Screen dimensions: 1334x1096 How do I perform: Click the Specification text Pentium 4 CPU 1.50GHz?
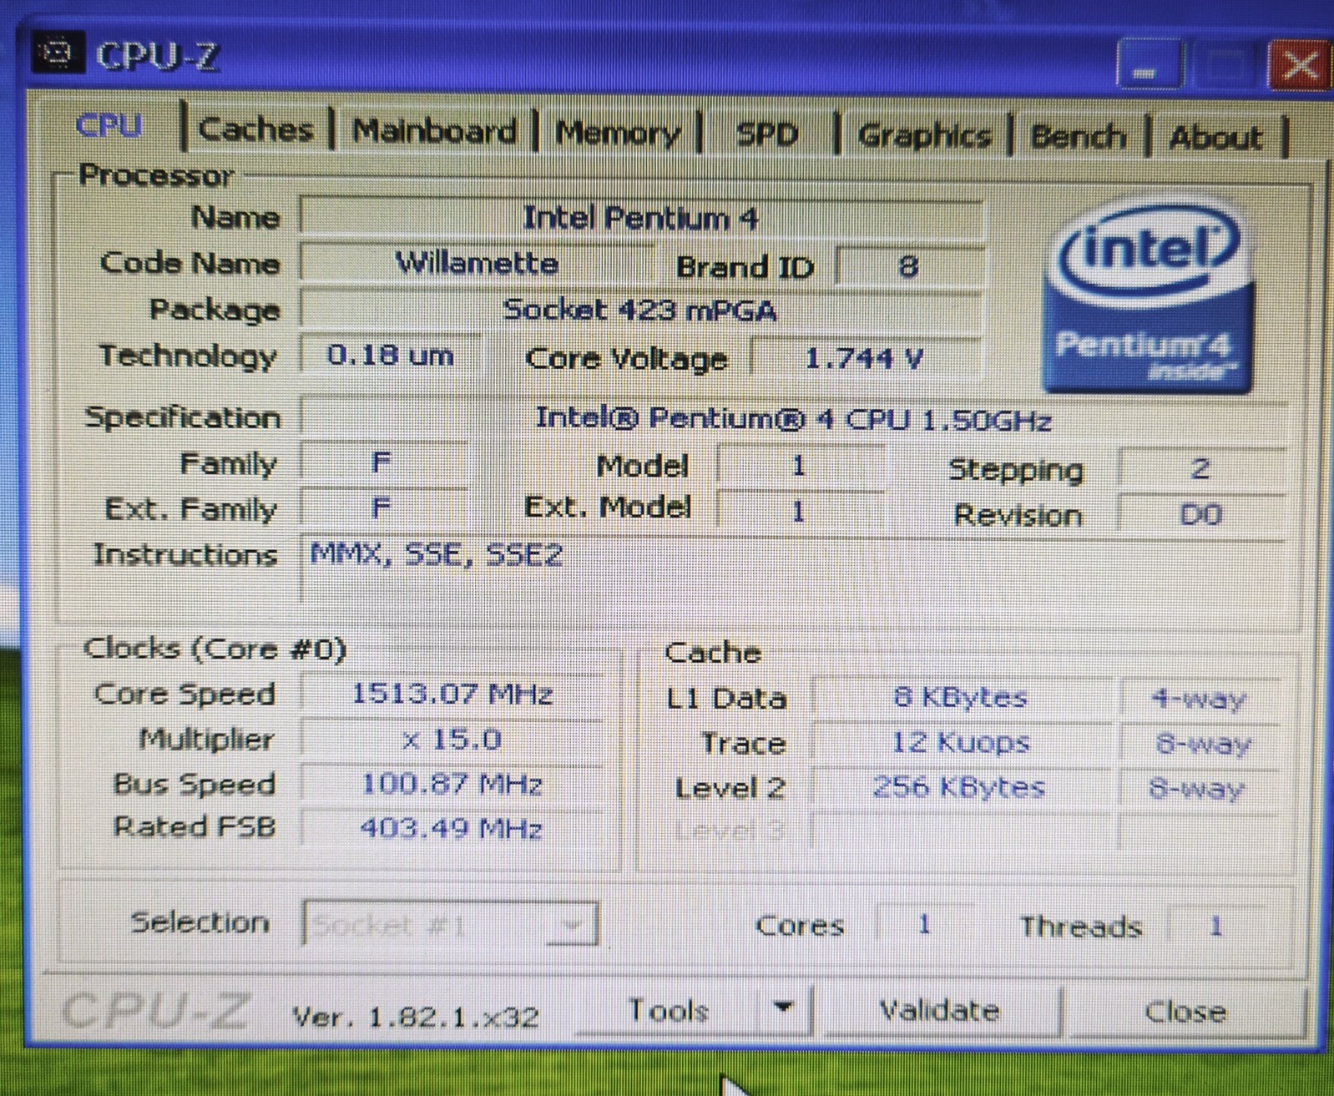(793, 417)
